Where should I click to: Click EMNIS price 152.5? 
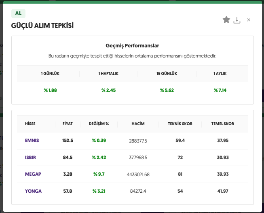68,141
